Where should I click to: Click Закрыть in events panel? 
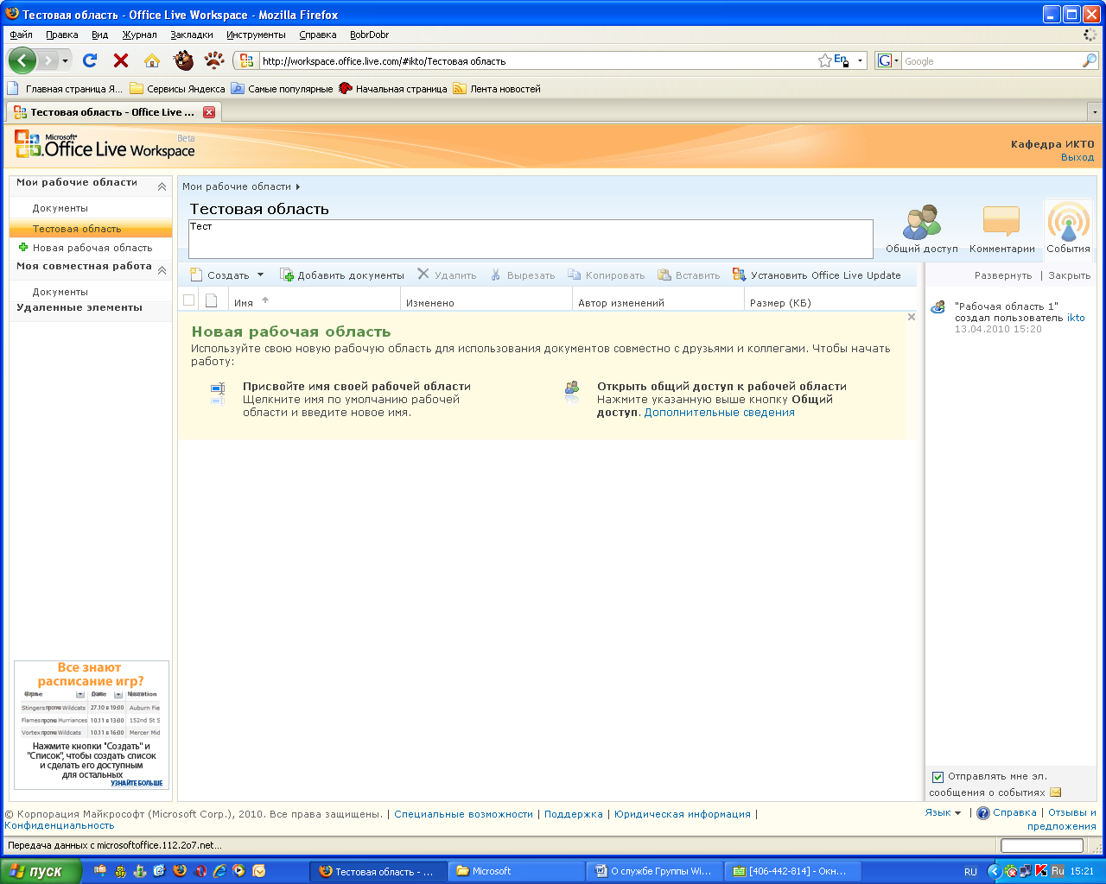1070,275
